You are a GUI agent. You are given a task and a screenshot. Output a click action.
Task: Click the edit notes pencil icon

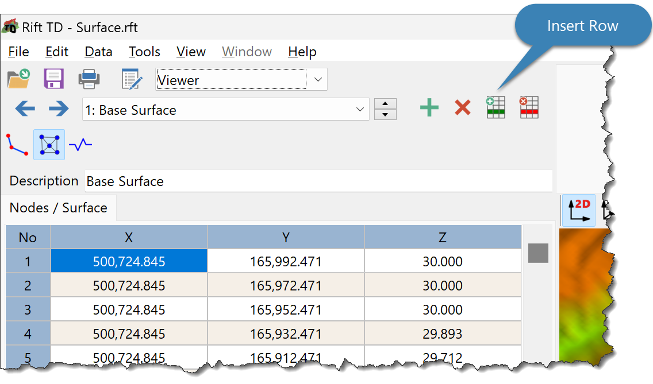click(132, 80)
